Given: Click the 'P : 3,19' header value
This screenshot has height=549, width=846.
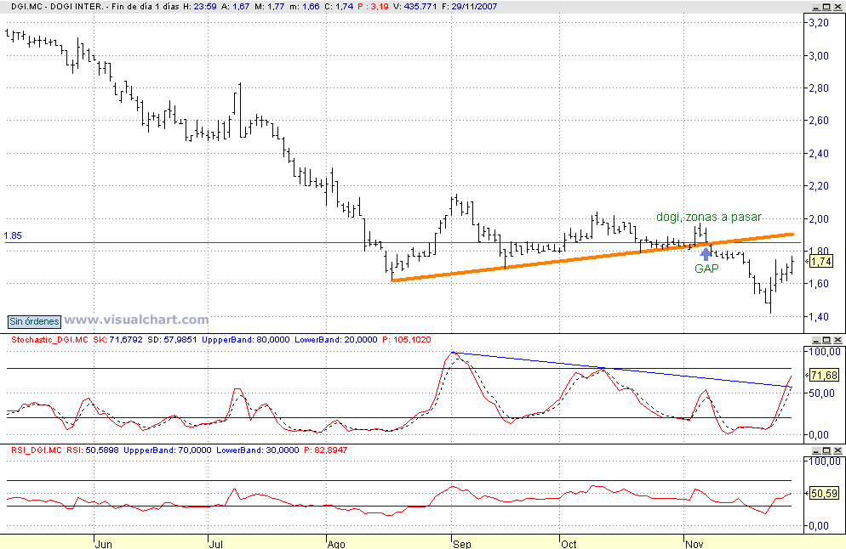Looking at the screenshot, I should [373, 7].
